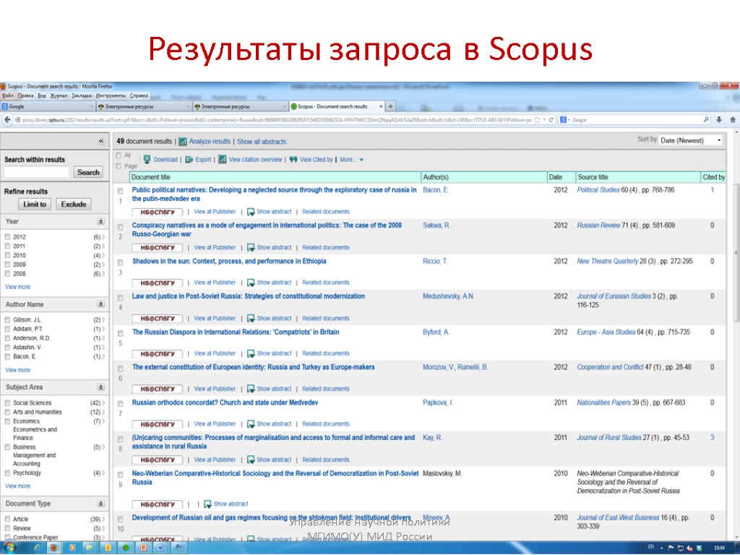Image resolution: width=740 pixels, height=555 pixels.
Task: Check the Page results checkbox
Action: click(x=119, y=165)
